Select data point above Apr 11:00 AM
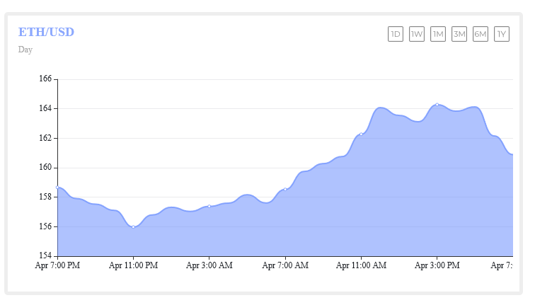 coord(361,134)
